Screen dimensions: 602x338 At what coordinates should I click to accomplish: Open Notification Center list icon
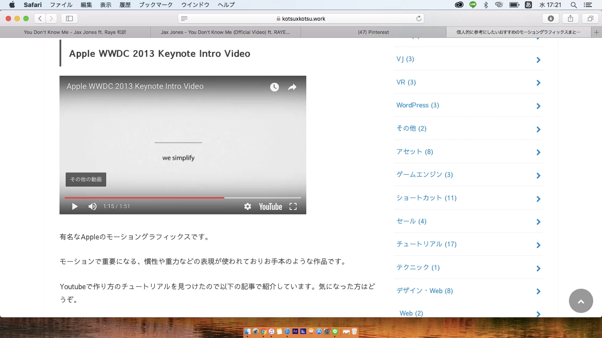tap(587, 5)
